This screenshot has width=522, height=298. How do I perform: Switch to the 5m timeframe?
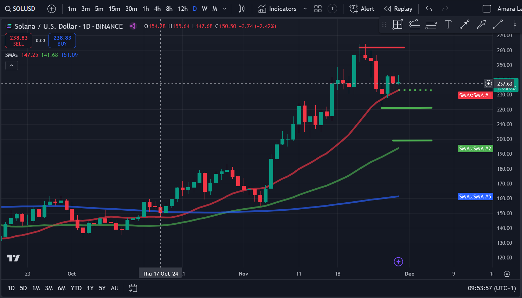coord(99,9)
